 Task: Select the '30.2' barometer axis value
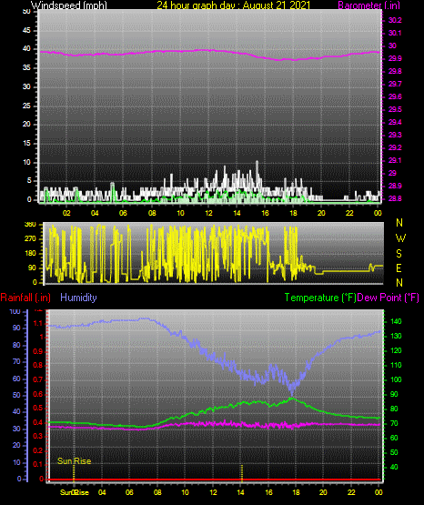click(395, 20)
